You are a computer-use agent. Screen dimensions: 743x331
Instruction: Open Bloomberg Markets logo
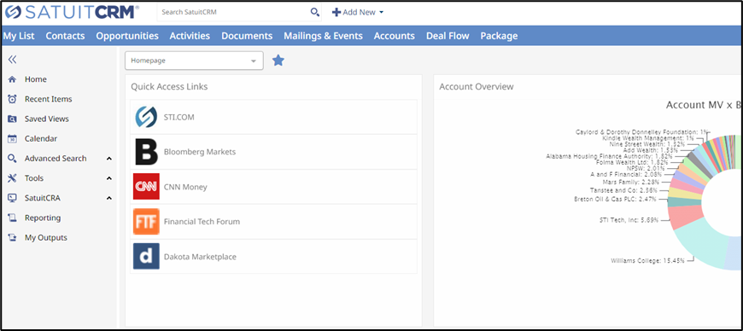[x=146, y=152]
